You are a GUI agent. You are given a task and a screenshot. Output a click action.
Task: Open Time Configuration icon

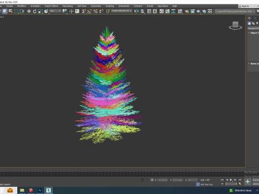point(240,184)
